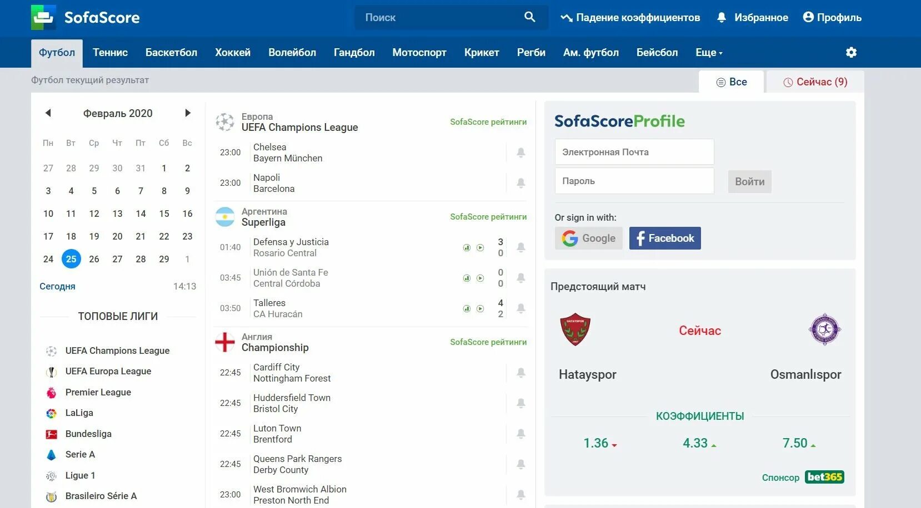This screenshot has height=508, width=921.
Task: Open the Мотоспорт tab
Action: point(419,53)
